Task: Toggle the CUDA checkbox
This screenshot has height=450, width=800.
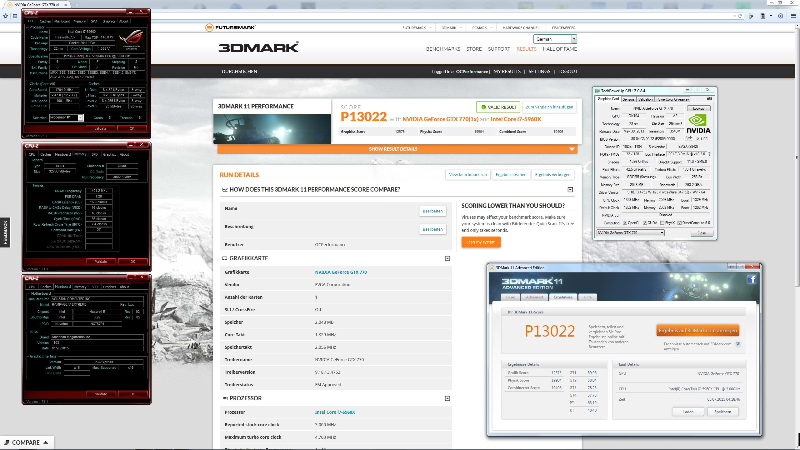Action: point(645,223)
